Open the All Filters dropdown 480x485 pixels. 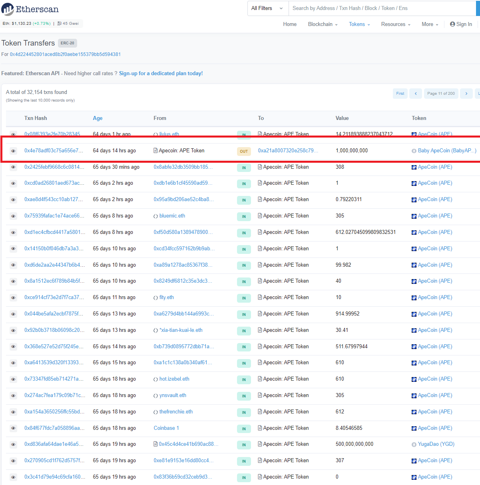click(x=268, y=8)
